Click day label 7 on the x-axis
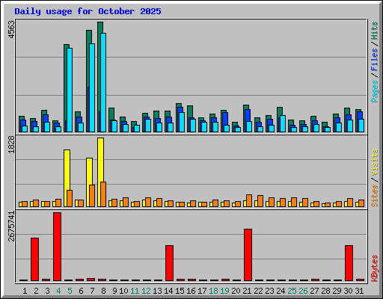 point(92,291)
